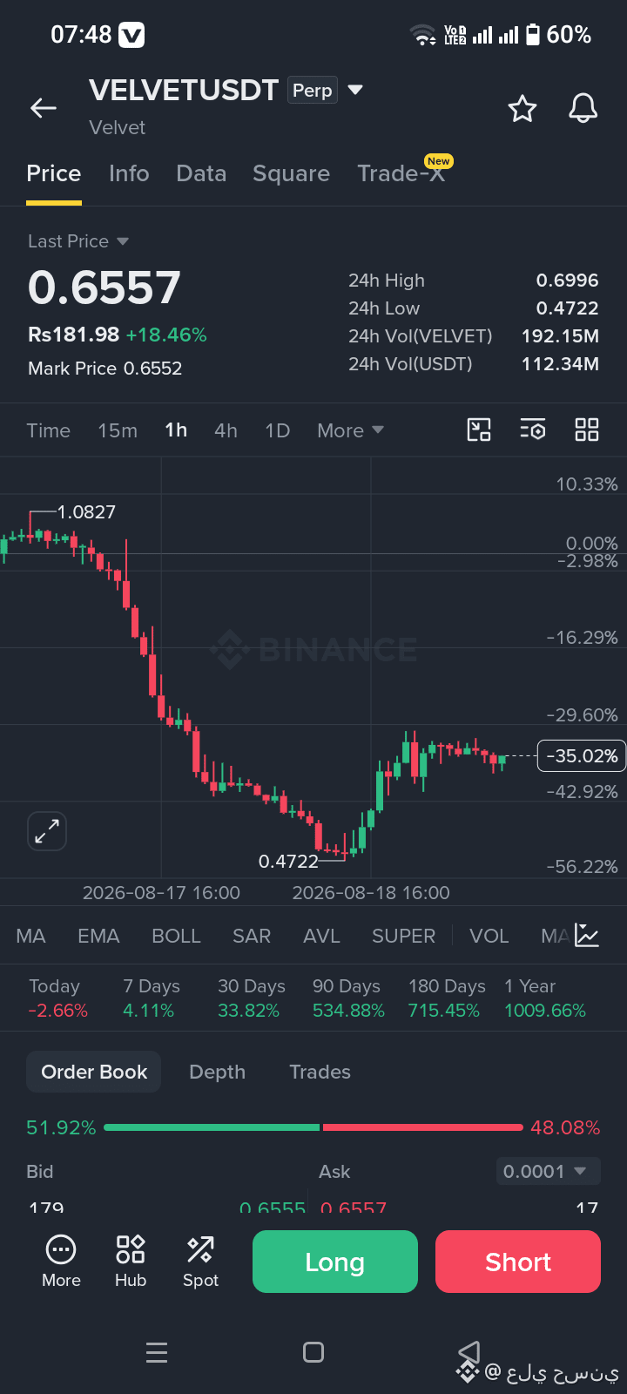Switch to the Data tab

click(201, 173)
